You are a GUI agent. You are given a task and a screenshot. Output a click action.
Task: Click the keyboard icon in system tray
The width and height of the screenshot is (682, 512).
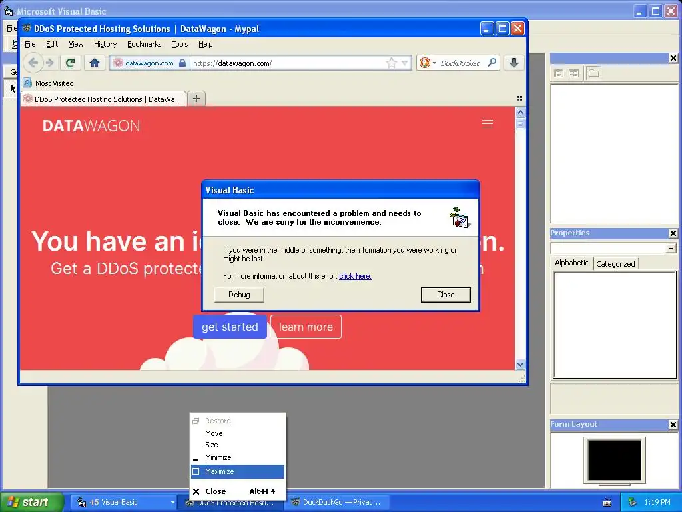click(607, 503)
